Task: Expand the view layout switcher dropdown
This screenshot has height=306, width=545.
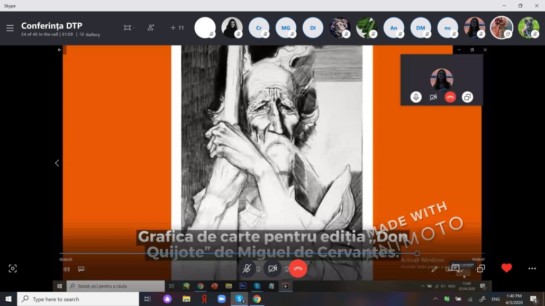Action: click(129, 28)
